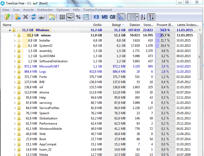Sort by the Prozent column header

[x=165, y=25]
